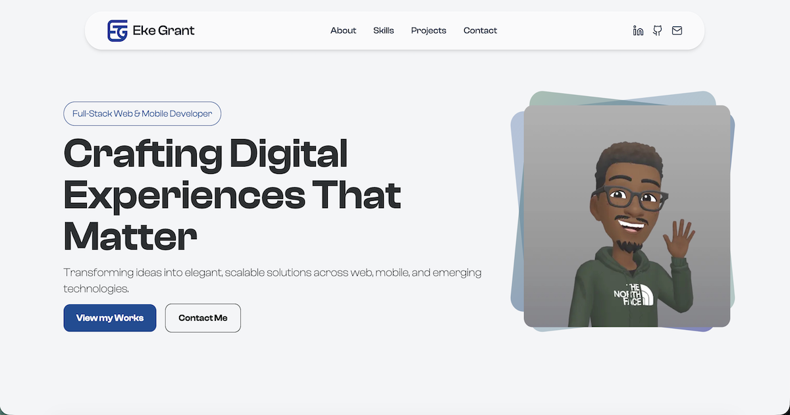Open the GitHub profile icon
Image resolution: width=790 pixels, height=415 pixels.
pos(657,30)
